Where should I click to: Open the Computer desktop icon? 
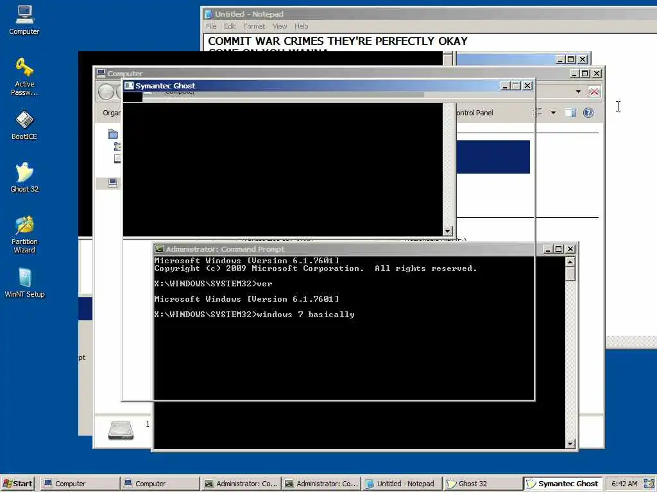point(24,20)
